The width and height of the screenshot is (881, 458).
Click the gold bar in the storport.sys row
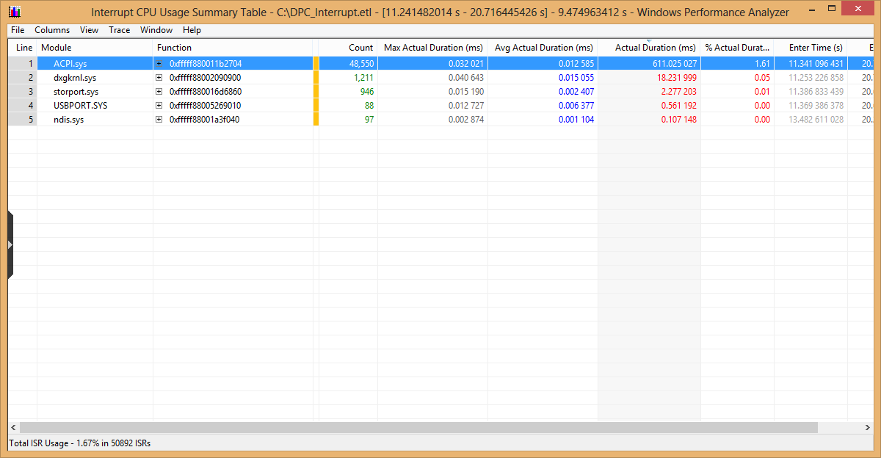click(x=316, y=92)
